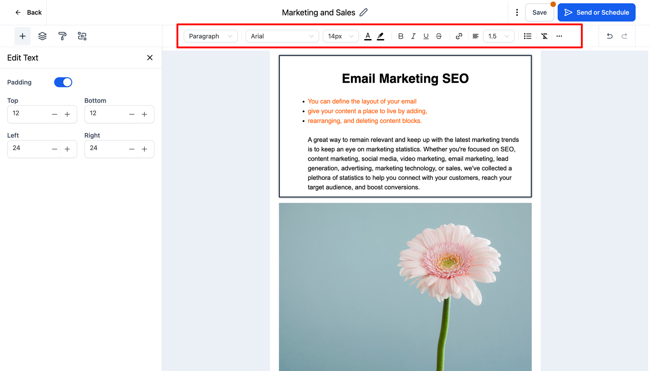650x371 pixels.
Task: Click the undo arrow
Action: pos(609,36)
